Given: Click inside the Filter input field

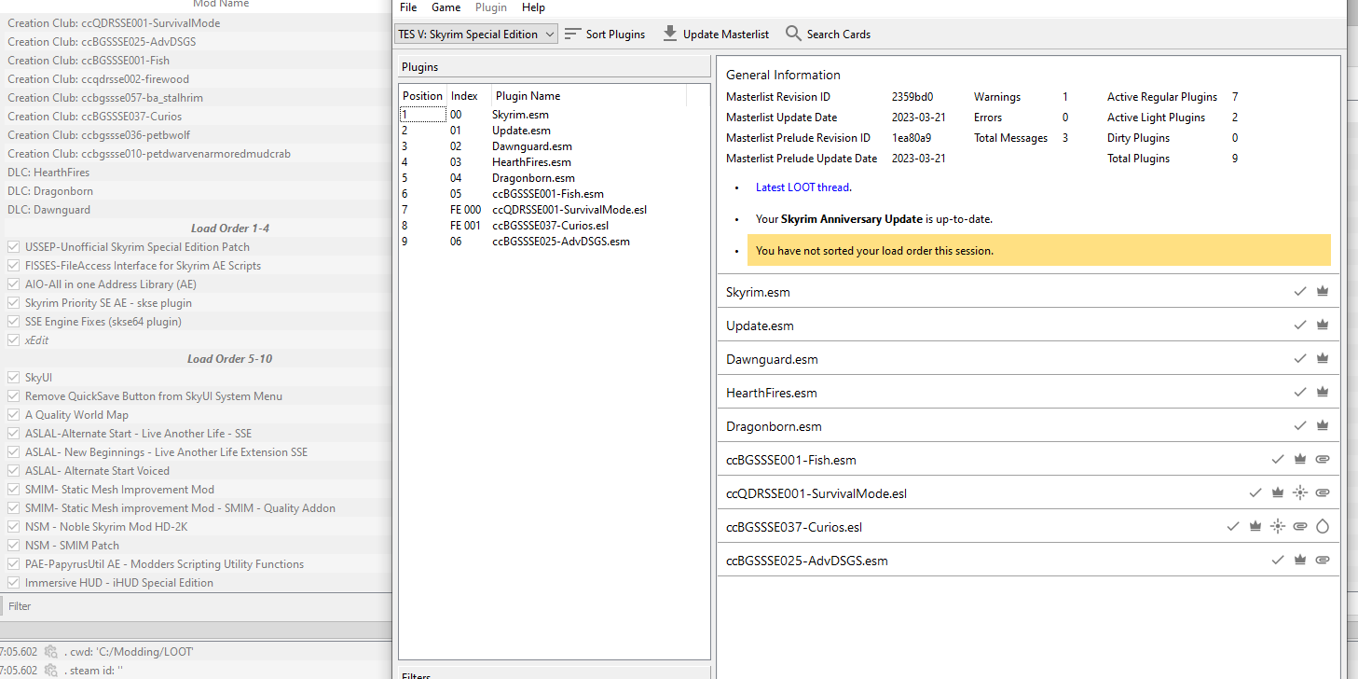Looking at the screenshot, I should (93, 605).
